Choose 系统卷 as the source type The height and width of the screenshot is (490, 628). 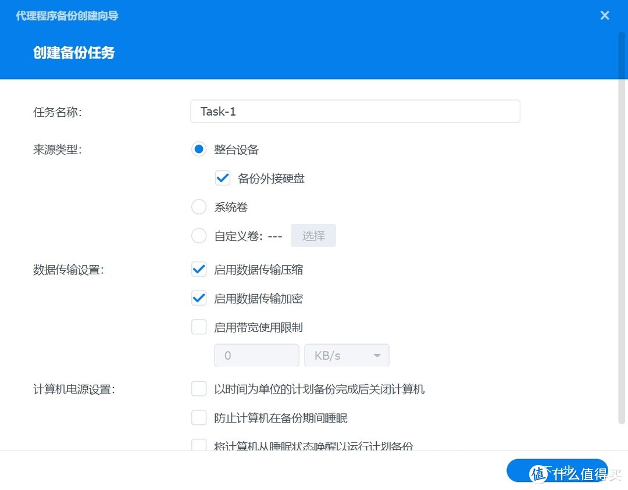(199, 206)
